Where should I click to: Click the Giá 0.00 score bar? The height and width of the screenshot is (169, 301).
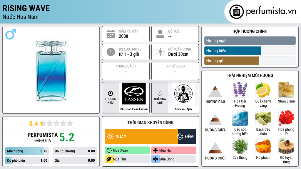coord(75,160)
